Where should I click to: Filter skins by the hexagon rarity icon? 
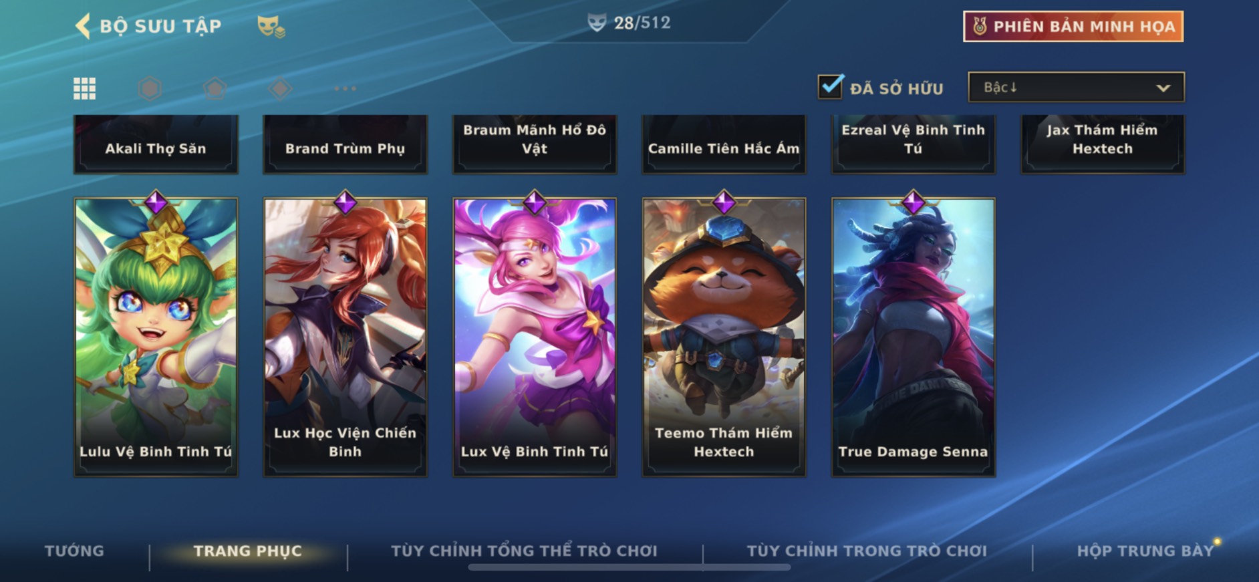(x=150, y=88)
